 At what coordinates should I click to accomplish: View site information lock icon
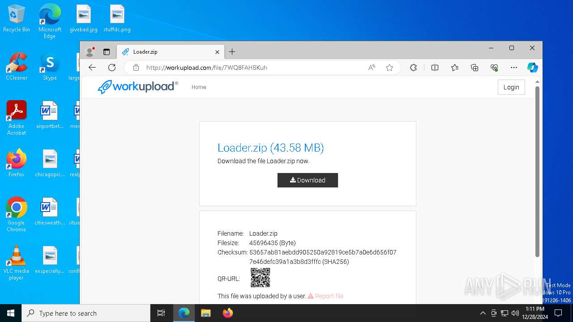136,68
